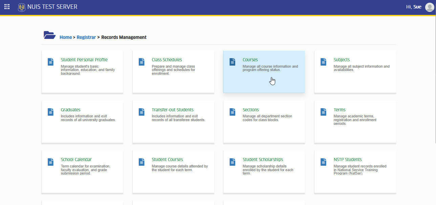
Task: Click the Subjects document icon
Action: click(x=323, y=62)
